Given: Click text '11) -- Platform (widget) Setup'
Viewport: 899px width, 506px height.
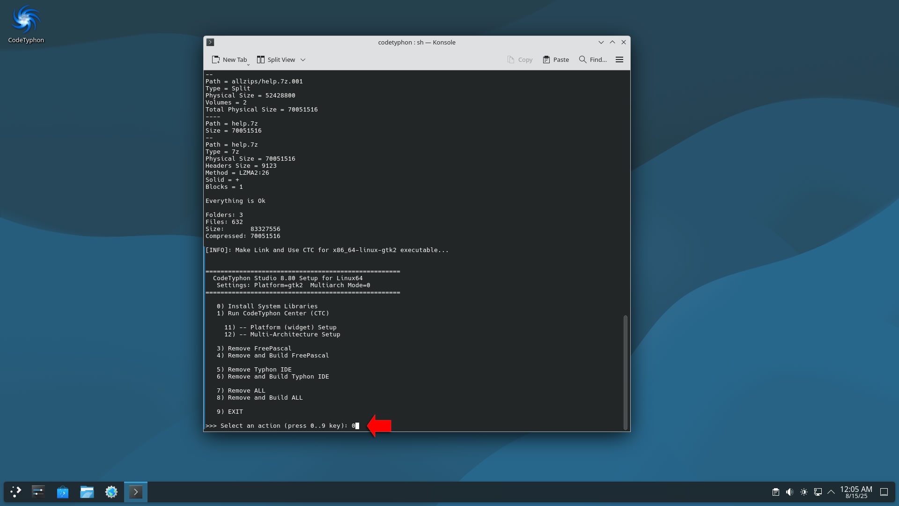Looking at the screenshot, I should (x=280, y=327).
